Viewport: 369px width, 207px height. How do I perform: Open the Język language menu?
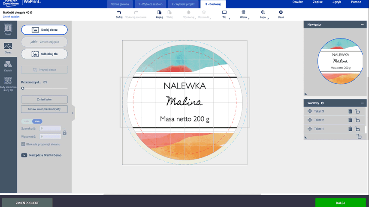pyautogui.click(x=336, y=2)
